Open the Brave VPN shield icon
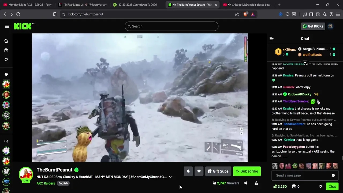Image resolution: width=343 pixels, height=193 pixels. click(x=331, y=14)
